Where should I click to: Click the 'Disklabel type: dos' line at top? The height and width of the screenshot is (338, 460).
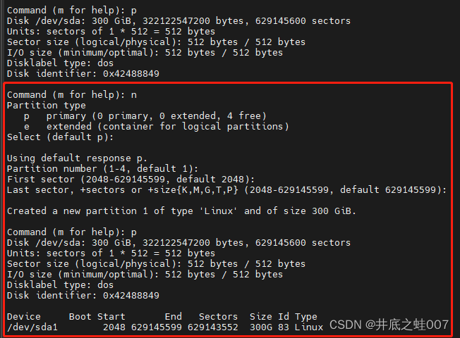[60, 63]
